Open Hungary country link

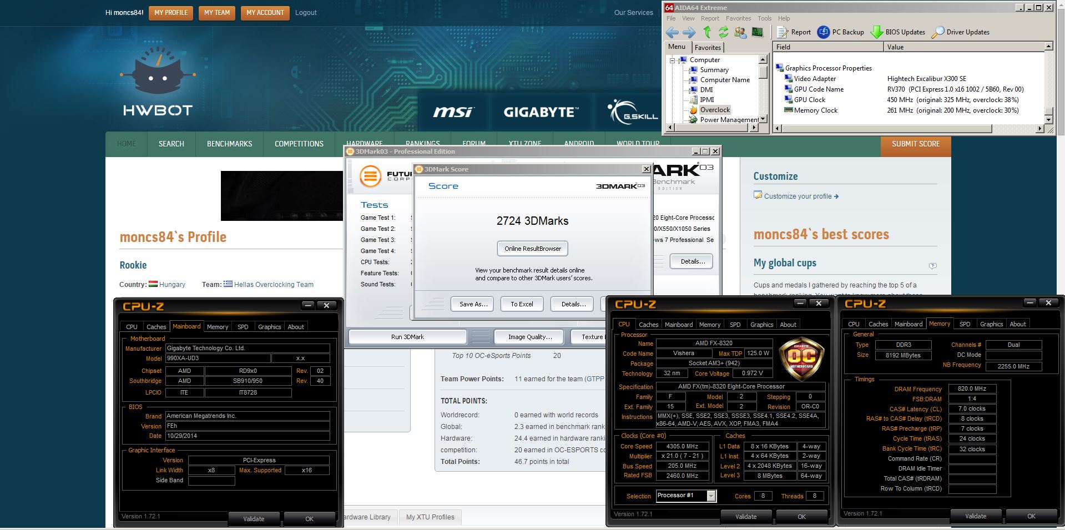pos(172,284)
